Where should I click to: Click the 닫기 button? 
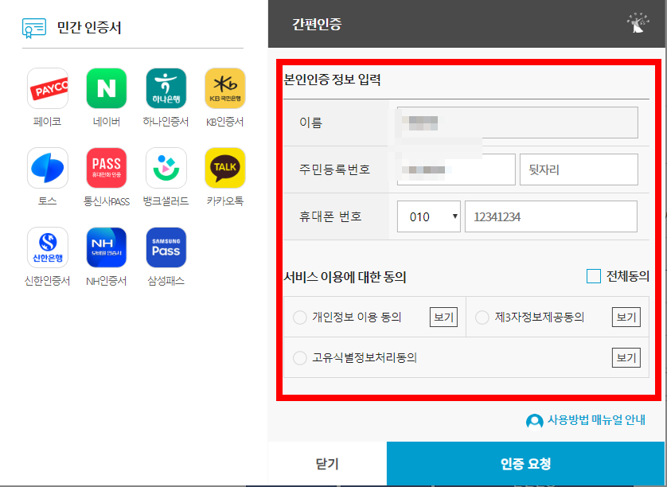click(x=326, y=464)
